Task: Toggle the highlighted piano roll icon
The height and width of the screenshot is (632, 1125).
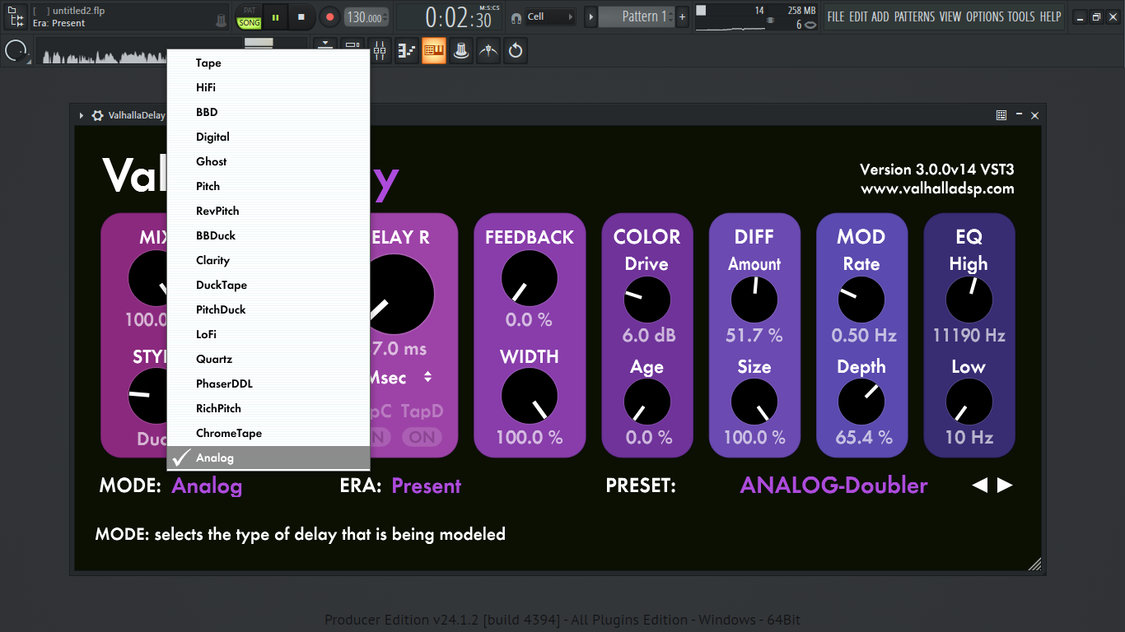Action: pos(434,51)
